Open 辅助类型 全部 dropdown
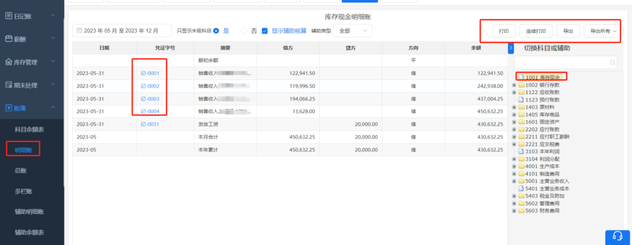Image resolution: width=632 pixels, height=245 pixels. click(x=352, y=31)
